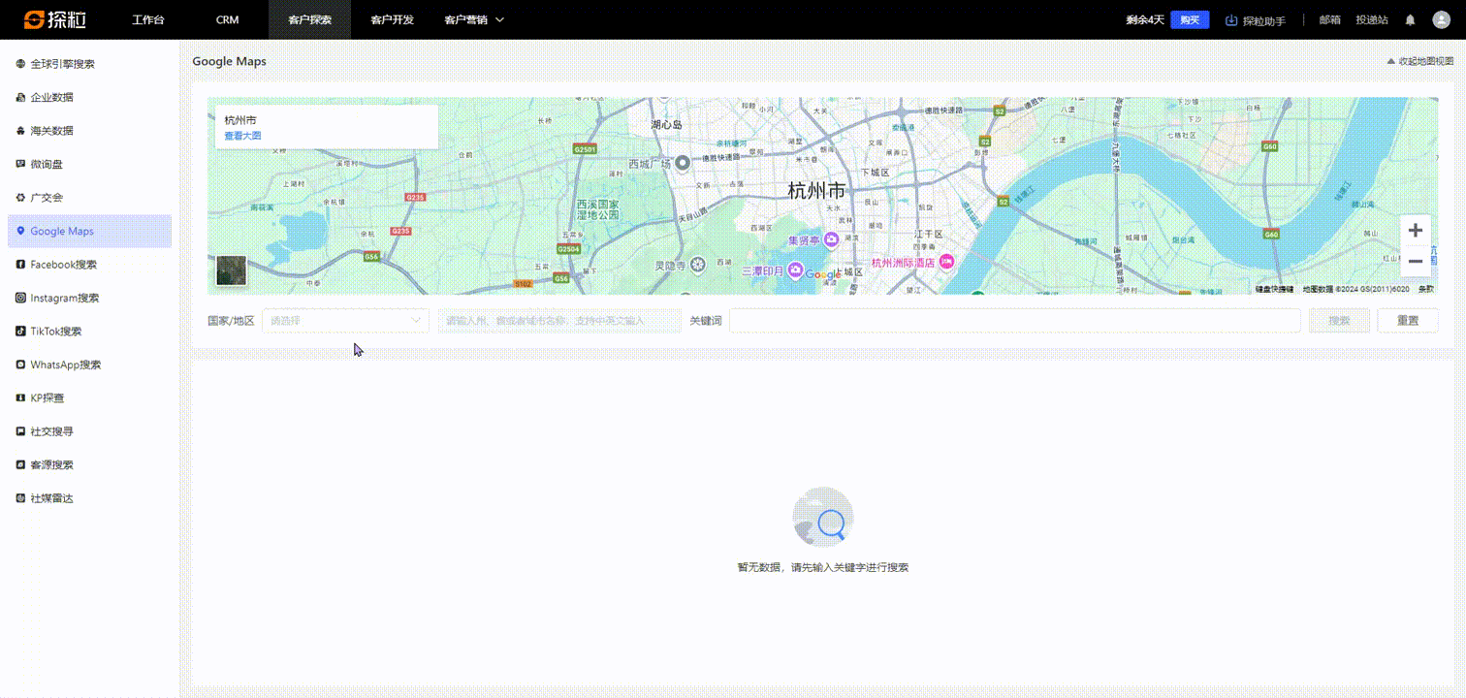Click the KP探查 sidebar icon

pyautogui.click(x=20, y=397)
